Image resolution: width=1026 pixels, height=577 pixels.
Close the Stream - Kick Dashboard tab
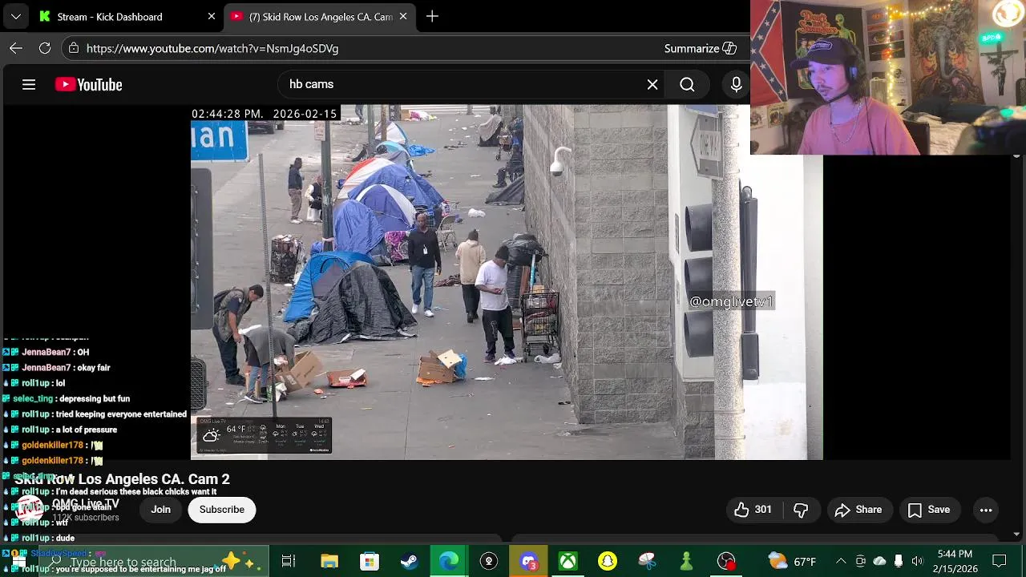coord(212,16)
